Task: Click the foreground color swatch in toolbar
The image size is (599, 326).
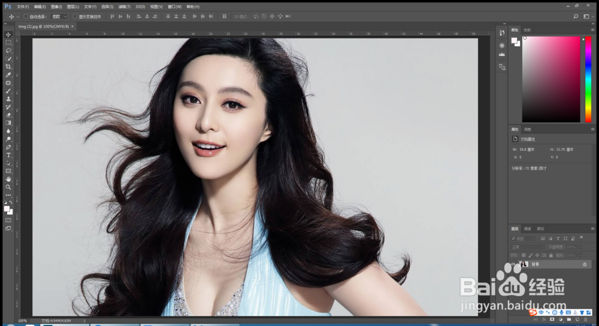Action: (x=7, y=209)
